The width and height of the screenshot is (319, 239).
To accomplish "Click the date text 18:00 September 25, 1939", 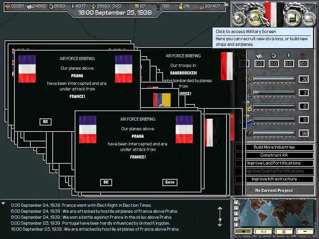I will (x=115, y=13).
